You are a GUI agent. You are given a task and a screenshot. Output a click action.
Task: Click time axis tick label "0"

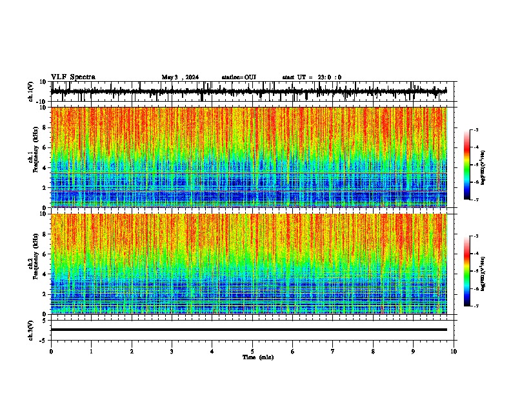[51, 352]
